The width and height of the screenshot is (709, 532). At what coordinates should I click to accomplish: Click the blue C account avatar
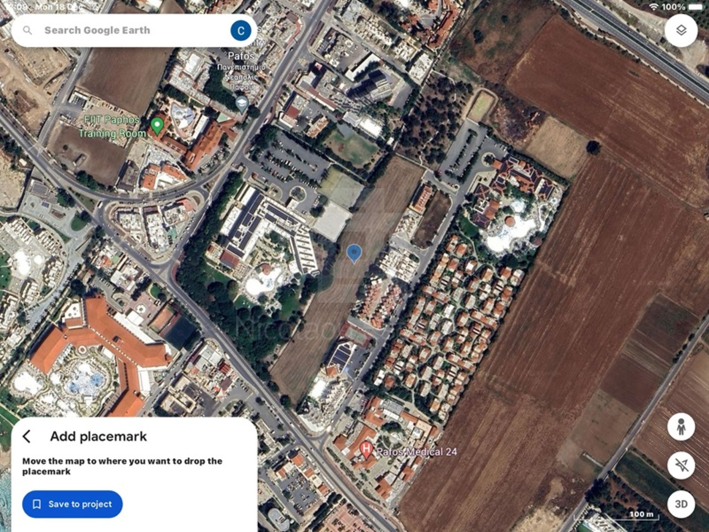[x=241, y=30]
